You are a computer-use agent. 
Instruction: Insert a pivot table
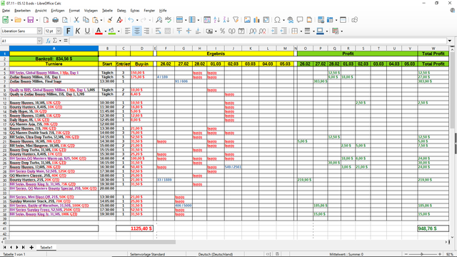coord(266,20)
